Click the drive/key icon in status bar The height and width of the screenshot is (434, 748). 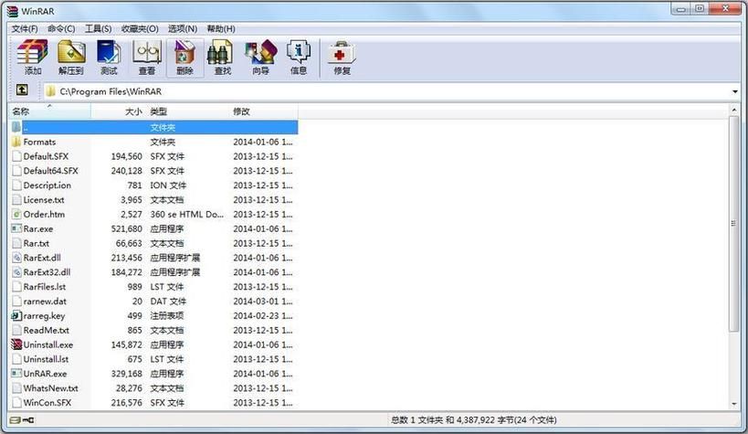pos(22,420)
